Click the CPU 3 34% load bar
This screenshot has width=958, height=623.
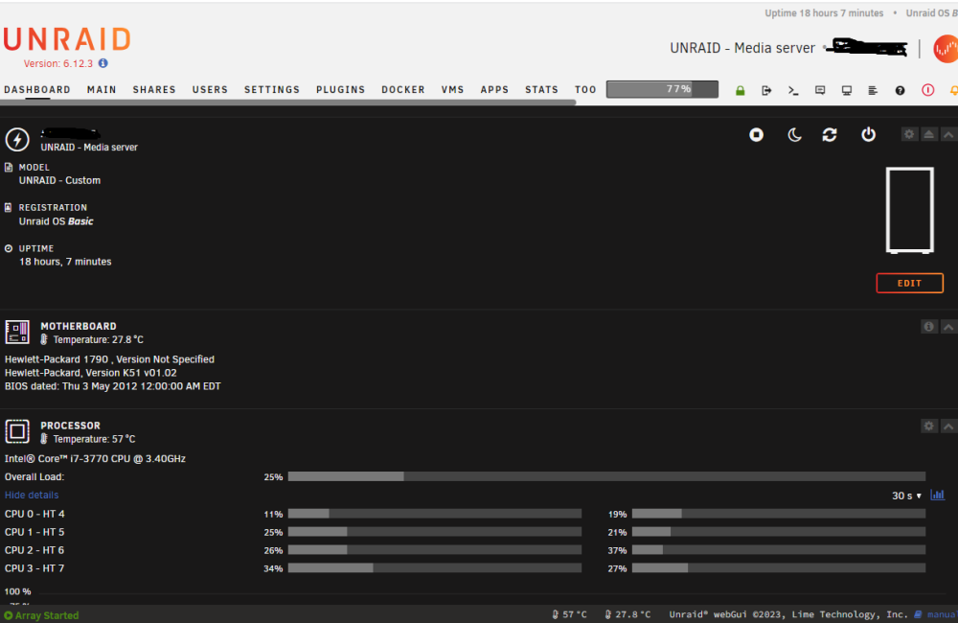(434, 568)
